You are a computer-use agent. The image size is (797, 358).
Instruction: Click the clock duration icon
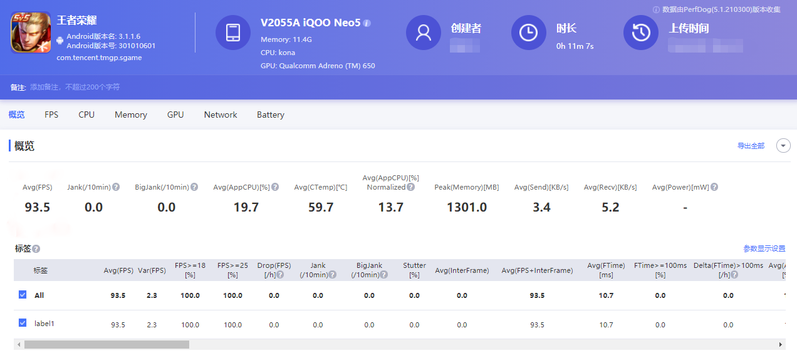[x=529, y=33]
